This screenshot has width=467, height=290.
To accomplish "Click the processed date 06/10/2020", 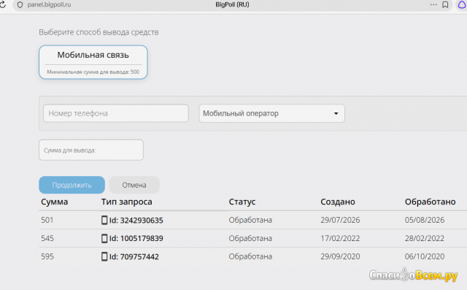I will pos(425,256).
